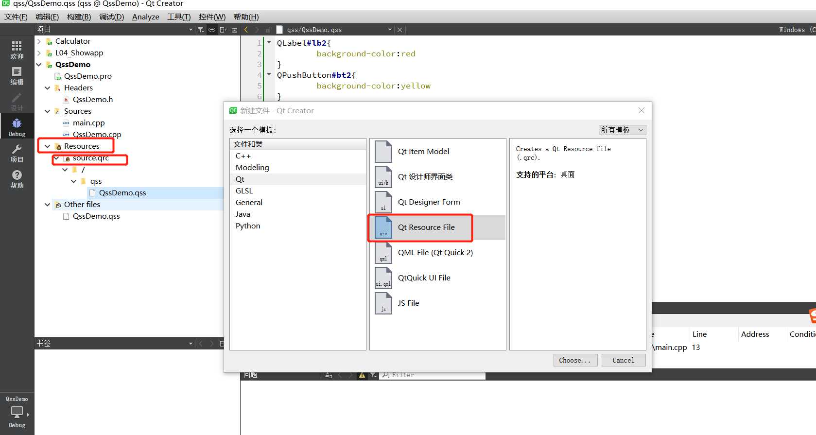Collapse the Headers folder
Viewport: 816px width, 435px height.
48,88
